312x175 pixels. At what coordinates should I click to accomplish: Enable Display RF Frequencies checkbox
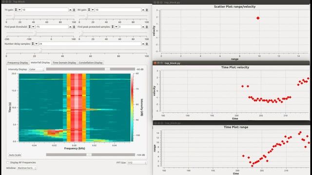8,162
